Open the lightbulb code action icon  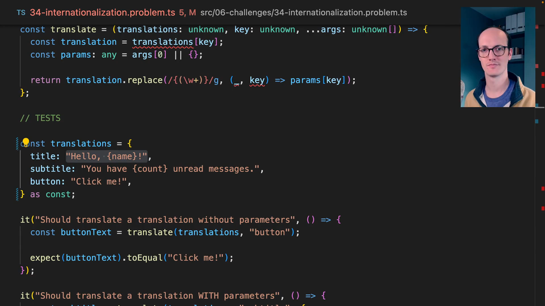click(26, 142)
